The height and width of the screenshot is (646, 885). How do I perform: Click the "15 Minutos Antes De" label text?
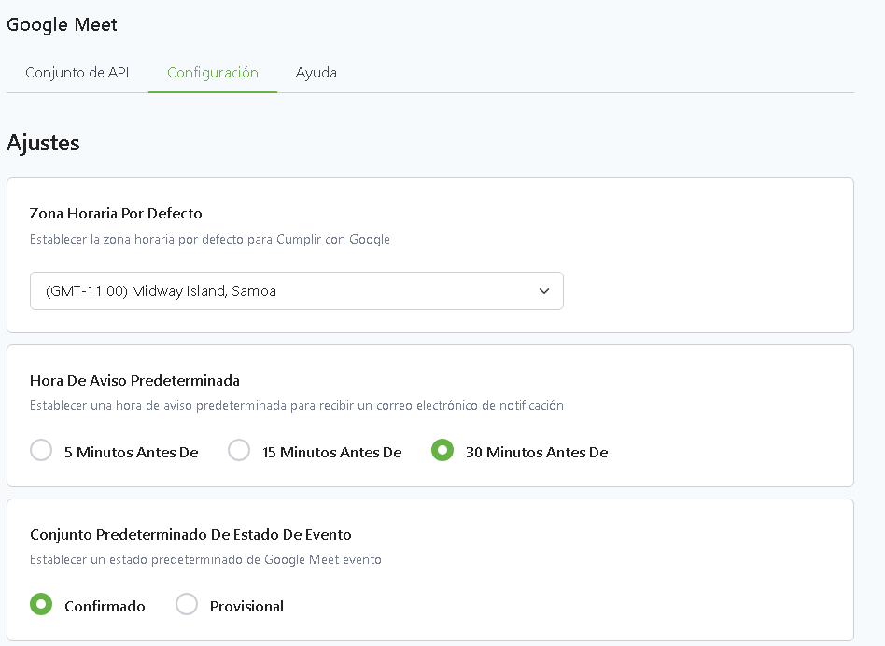[x=331, y=453]
